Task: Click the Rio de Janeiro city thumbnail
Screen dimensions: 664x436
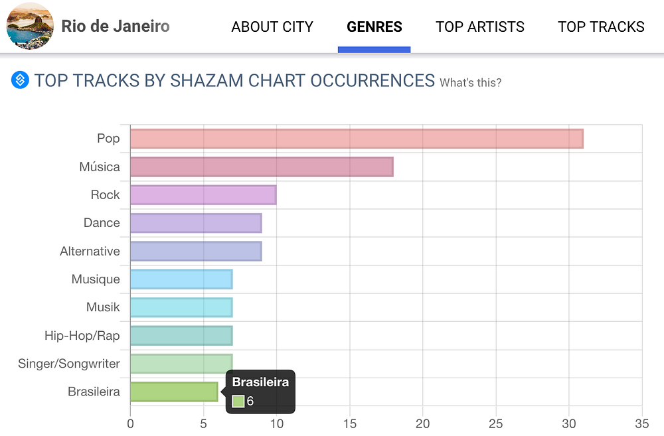Action: tap(29, 27)
